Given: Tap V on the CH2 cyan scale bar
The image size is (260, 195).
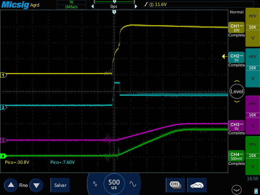Looking at the screenshot, I should [253, 79].
